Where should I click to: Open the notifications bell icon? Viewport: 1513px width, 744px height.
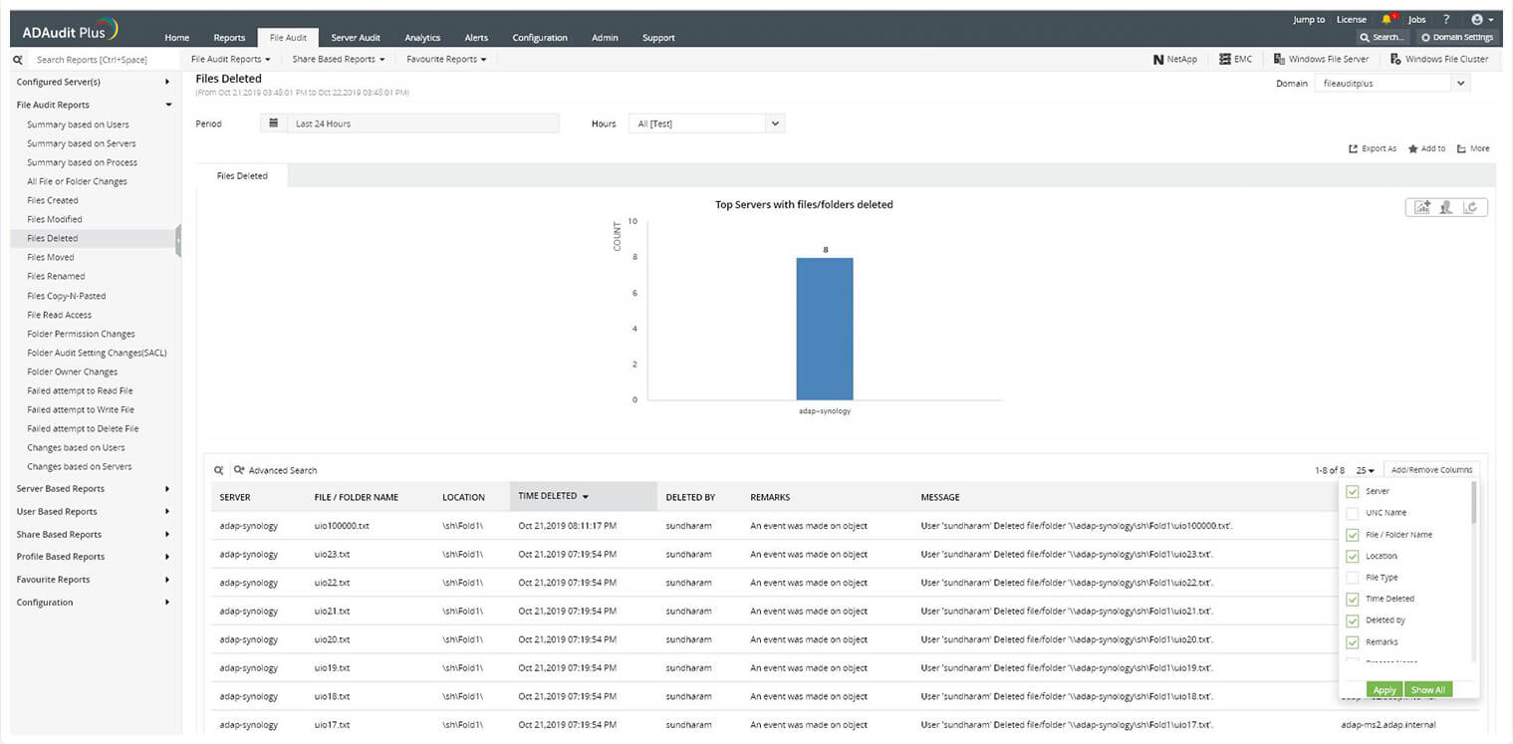(1387, 19)
